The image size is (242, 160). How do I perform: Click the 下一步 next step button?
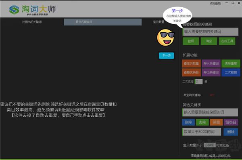click(167, 55)
